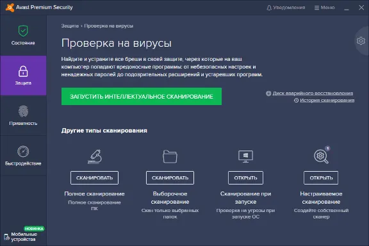The width and height of the screenshot is (369, 246).
Task: Click 'Создайте собственный сканер' description
Action: coord(321,213)
